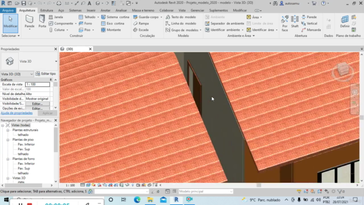The width and height of the screenshot is (364, 205).
Task: Select the Eixo cortina tool
Action: click(x=113, y=23)
